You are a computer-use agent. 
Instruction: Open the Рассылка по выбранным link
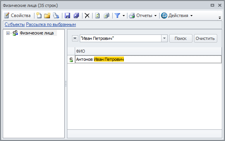pyautogui.click(x=51, y=24)
